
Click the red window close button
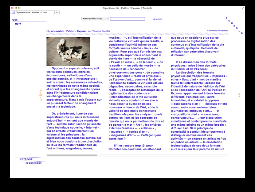pyautogui.click(x=12, y=8)
